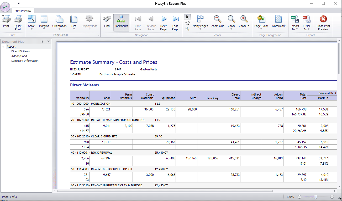The width and height of the screenshot is (342, 201).
Task: Click the horizontal scrollbar below the report
Action: point(165,191)
